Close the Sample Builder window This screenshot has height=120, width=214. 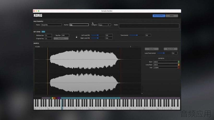coord(34,11)
